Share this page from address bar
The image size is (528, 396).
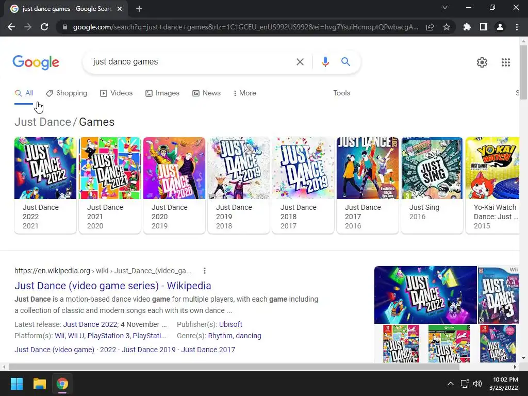[430, 27]
